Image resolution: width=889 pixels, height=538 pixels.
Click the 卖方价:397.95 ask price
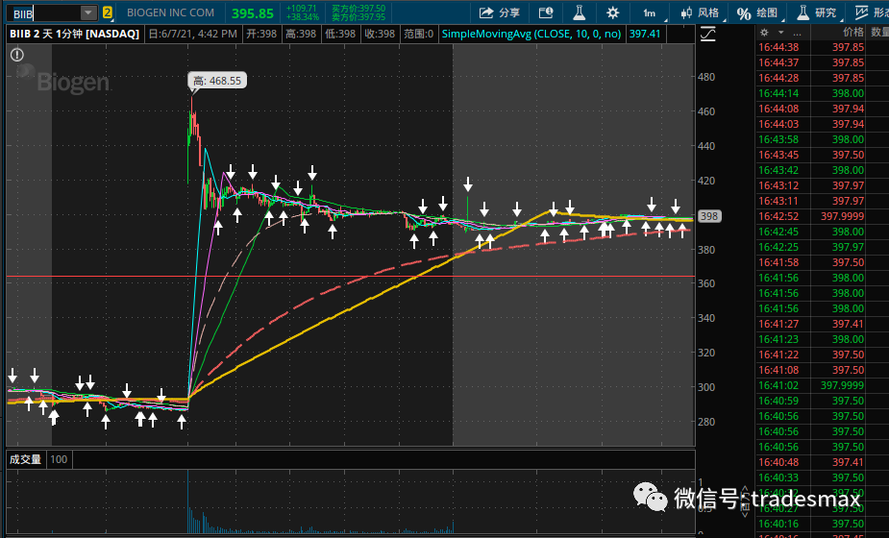(x=358, y=17)
